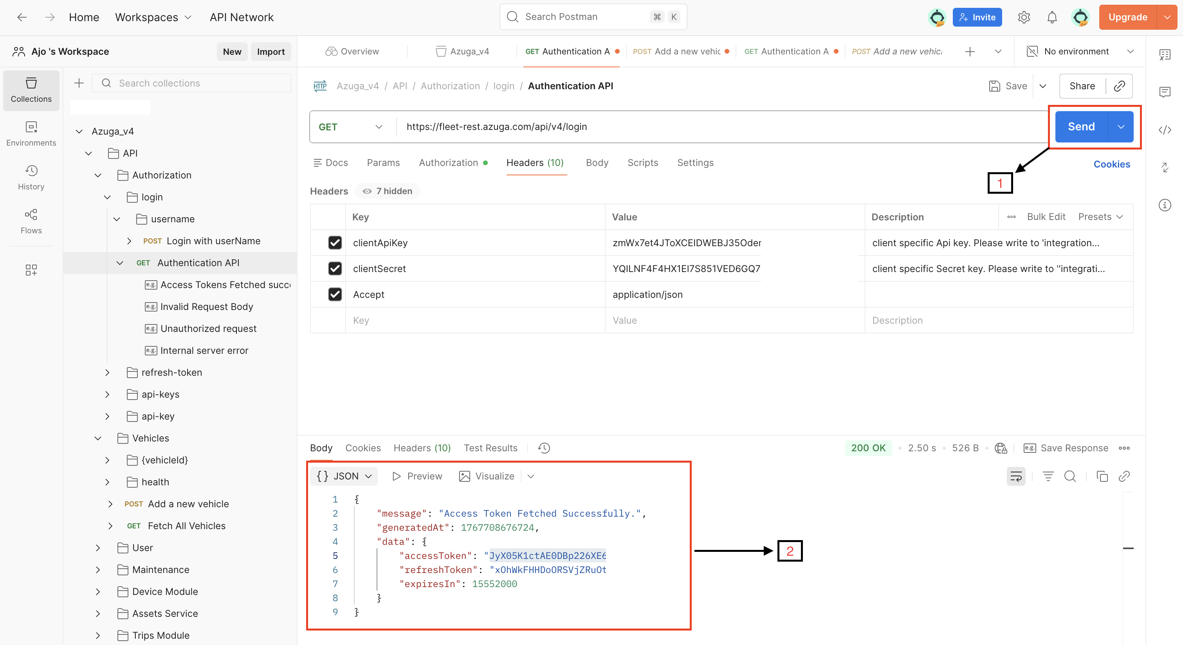Open the JSON format dropdown
Image resolution: width=1183 pixels, height=645 pixels.
tap(344, 476)
